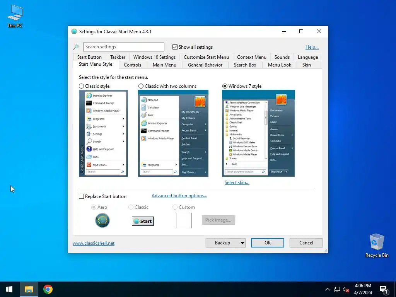The image size is (396, 297).
Task: Visit the www.classicshell.net link
Action: (x=94, y=243)
